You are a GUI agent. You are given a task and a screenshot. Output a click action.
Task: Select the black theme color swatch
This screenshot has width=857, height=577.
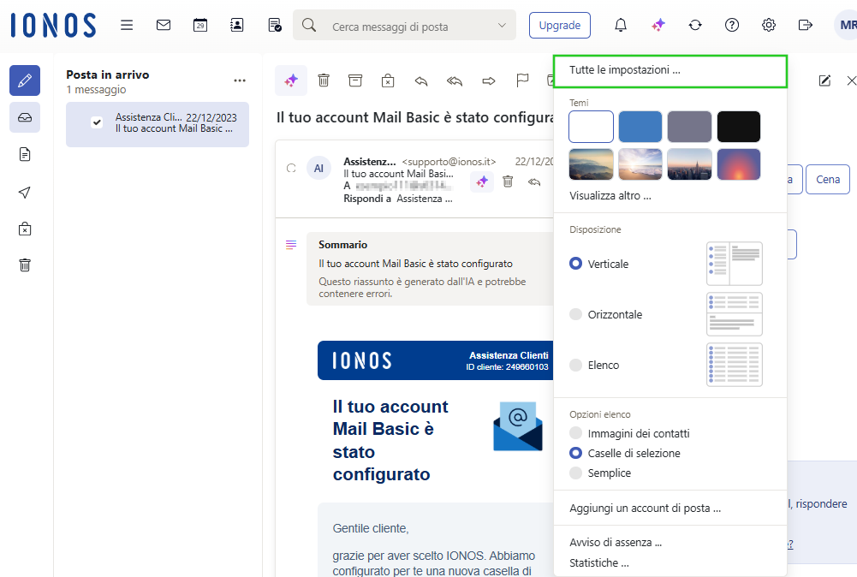739,127
